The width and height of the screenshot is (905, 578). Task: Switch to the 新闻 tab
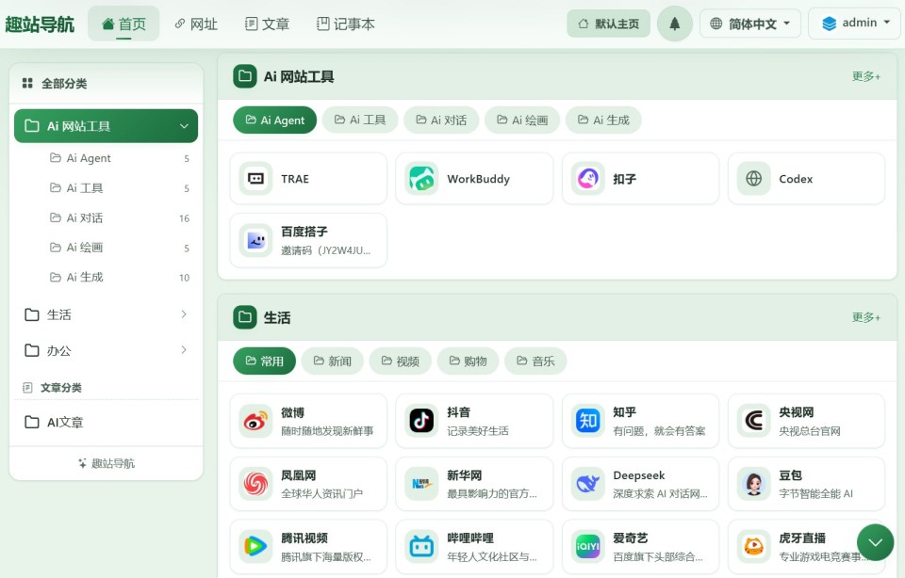point(332,361)
